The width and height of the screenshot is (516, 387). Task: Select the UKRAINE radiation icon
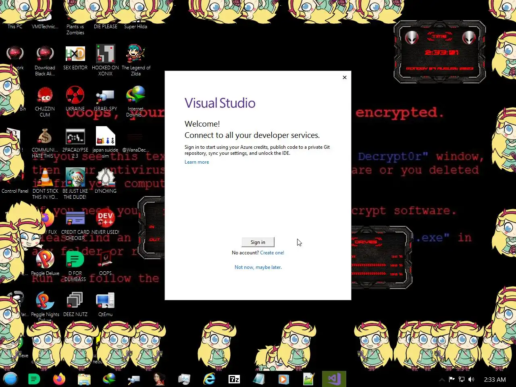tap(75, 99)
